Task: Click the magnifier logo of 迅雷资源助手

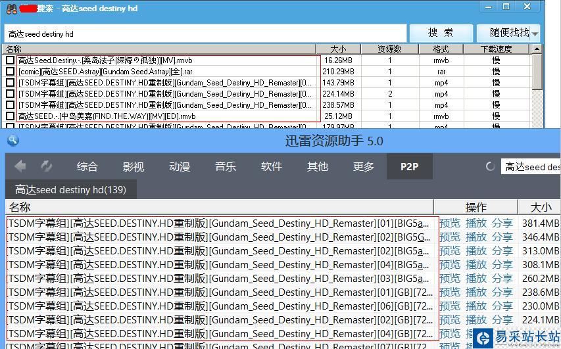Action: (13, 141)
